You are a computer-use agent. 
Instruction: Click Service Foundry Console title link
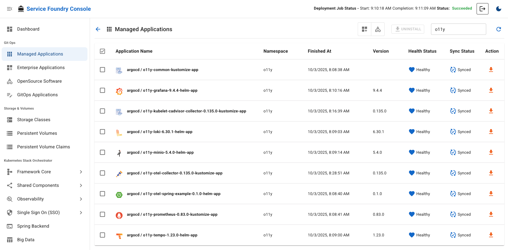[59, 9]
